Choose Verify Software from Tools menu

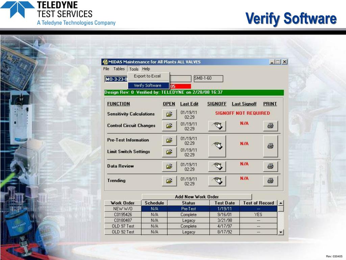149,85
